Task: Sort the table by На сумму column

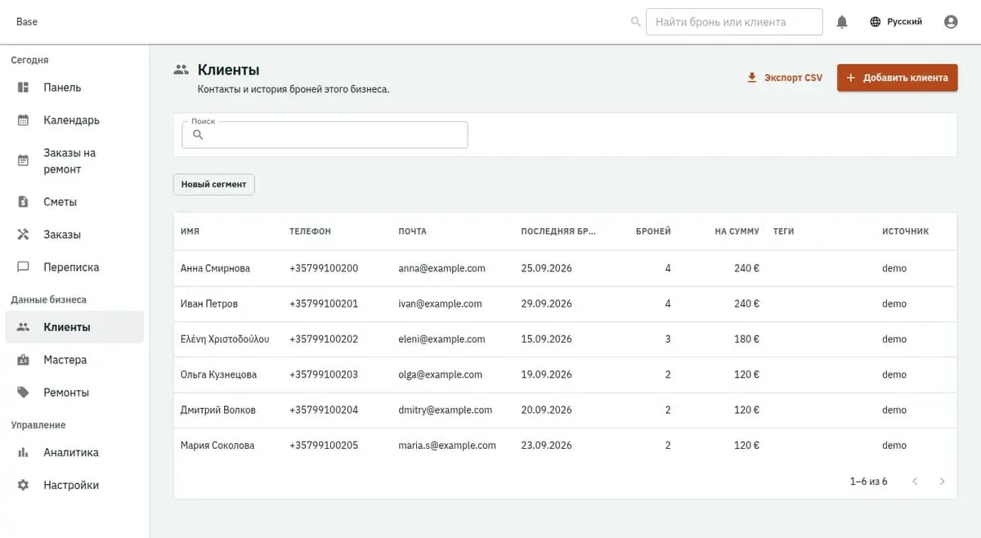Action: [x=737, y=231]
